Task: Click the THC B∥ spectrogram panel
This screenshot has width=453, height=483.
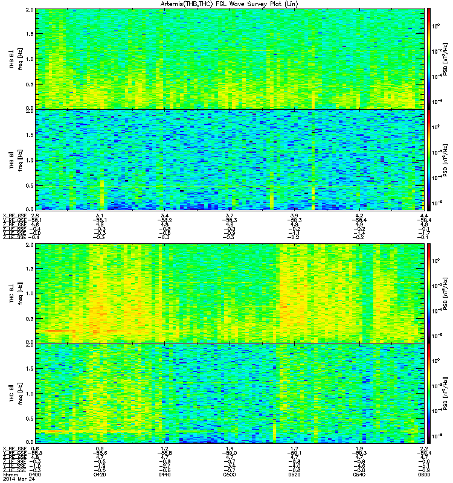Action: 230,394
